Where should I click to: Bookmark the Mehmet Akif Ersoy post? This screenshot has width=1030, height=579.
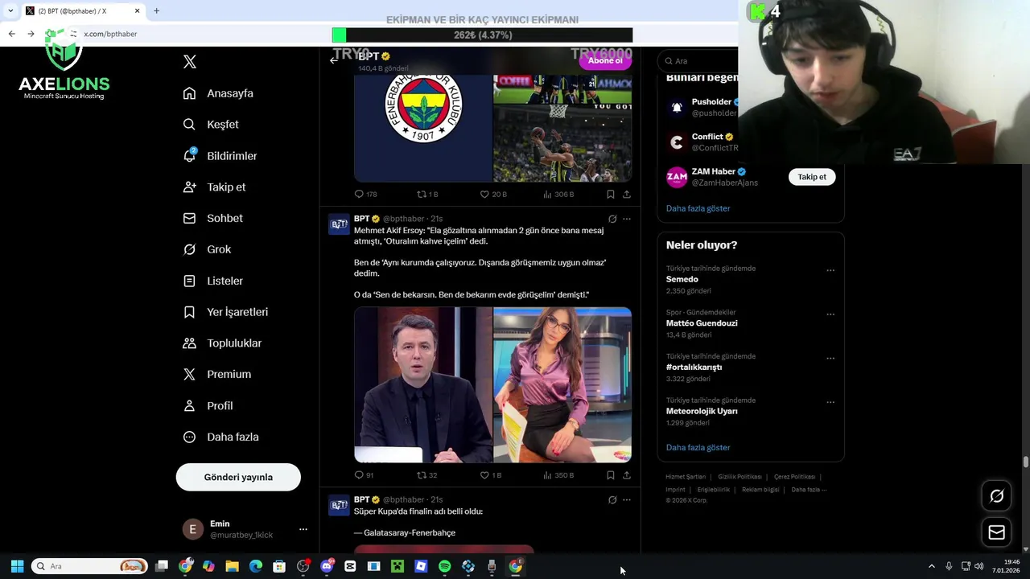611,475
